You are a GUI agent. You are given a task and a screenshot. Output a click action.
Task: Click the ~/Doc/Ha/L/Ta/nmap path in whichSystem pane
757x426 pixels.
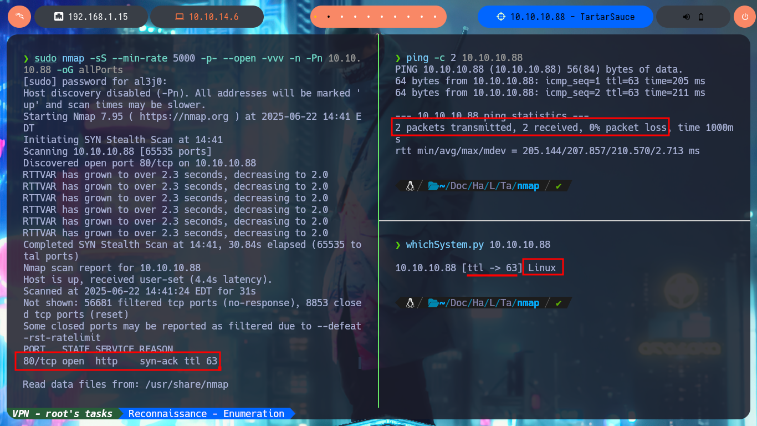pyautogui.click(x=489, y=302)
